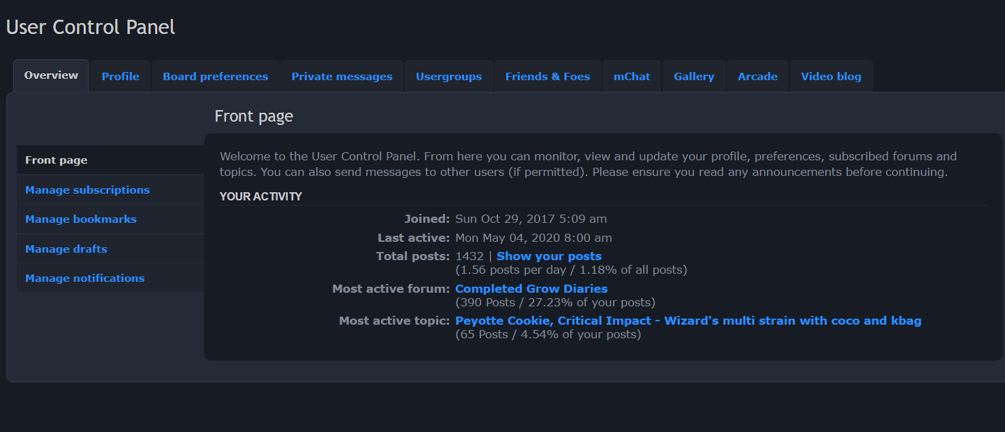Select the Usergroups tab
The image size is (1005, 432).
(x=448, y=77)
